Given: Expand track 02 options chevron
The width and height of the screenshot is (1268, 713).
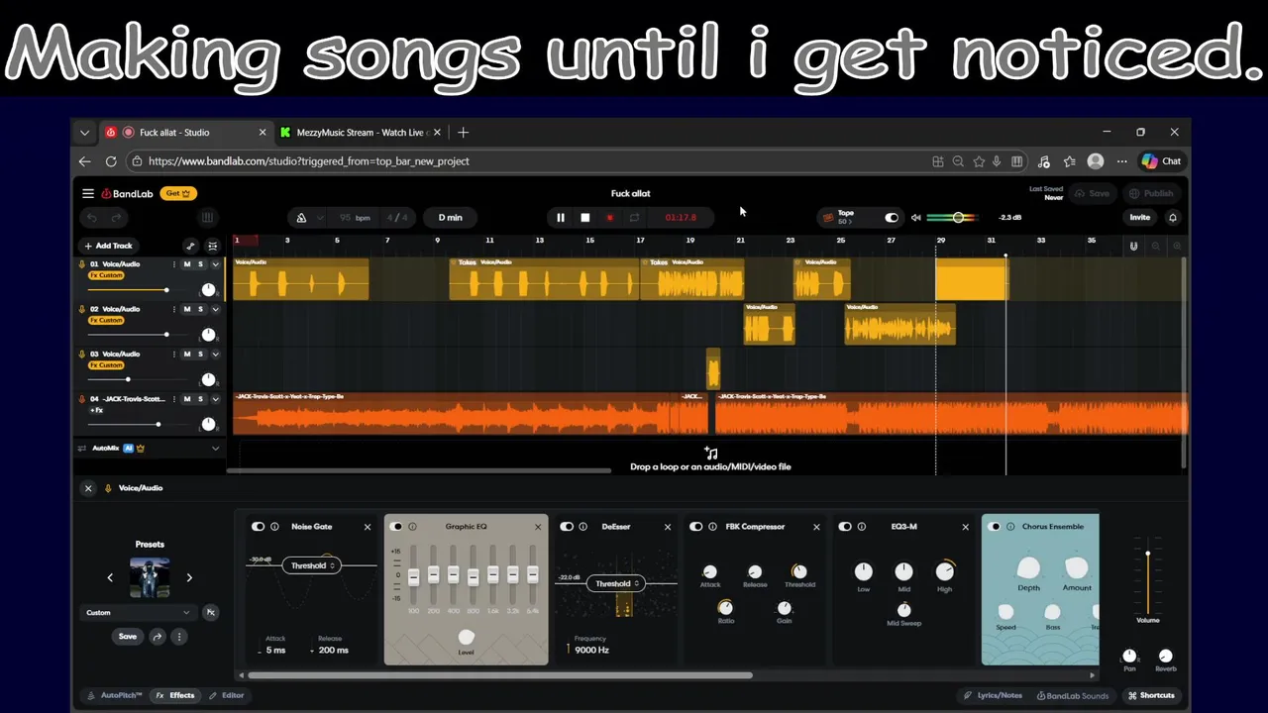Looking at the screenshot, I should [x=215, y=309].
